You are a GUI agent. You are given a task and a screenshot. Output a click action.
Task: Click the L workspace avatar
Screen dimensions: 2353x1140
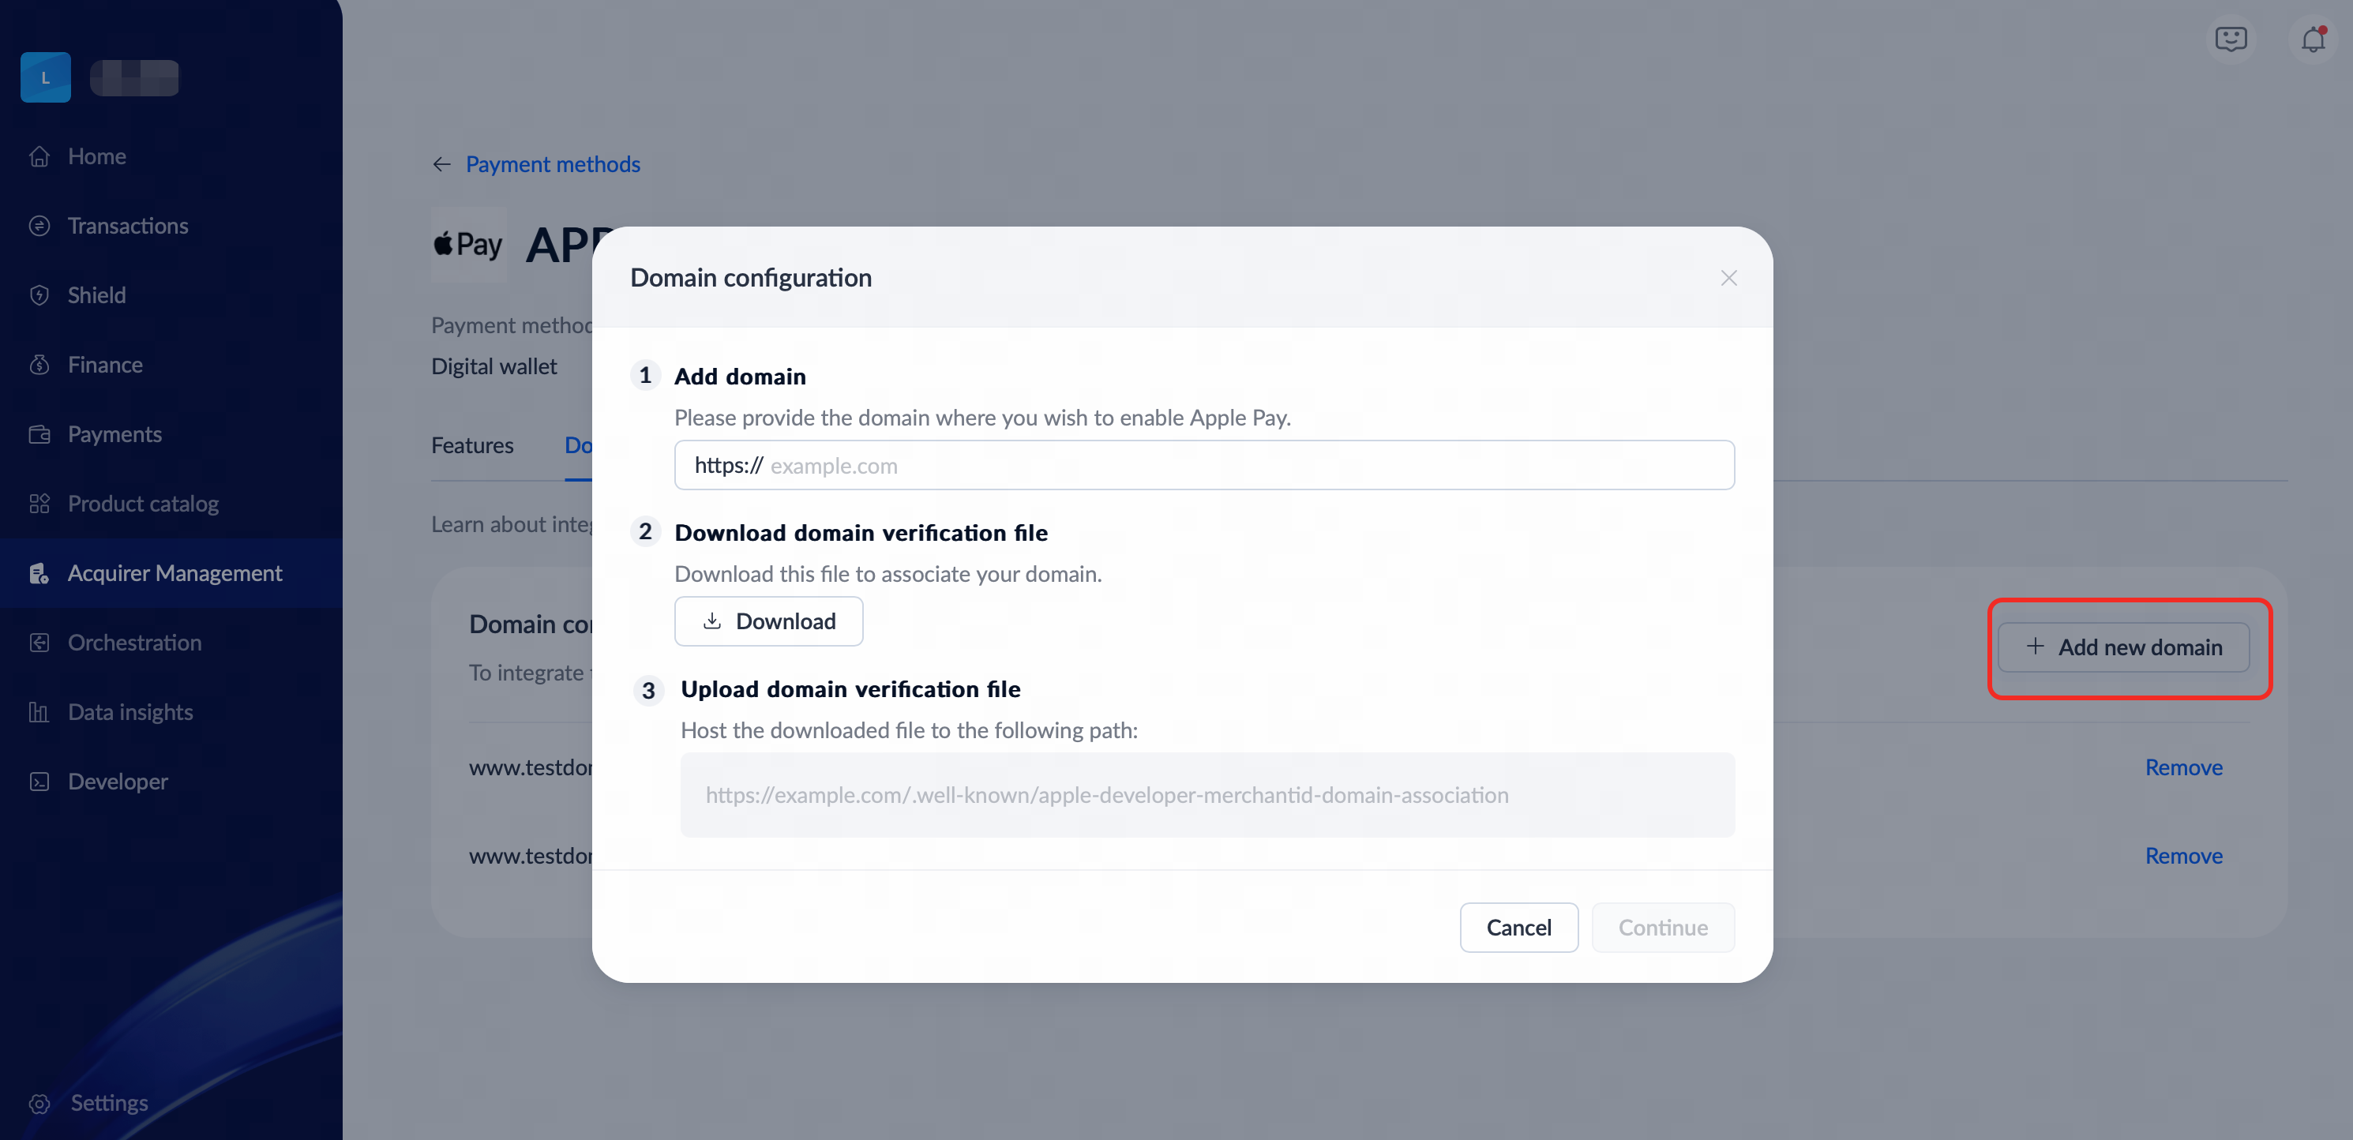tap(46, 77)
